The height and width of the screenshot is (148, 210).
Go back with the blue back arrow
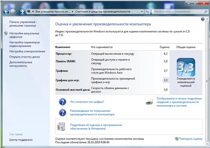click(6, 12)
